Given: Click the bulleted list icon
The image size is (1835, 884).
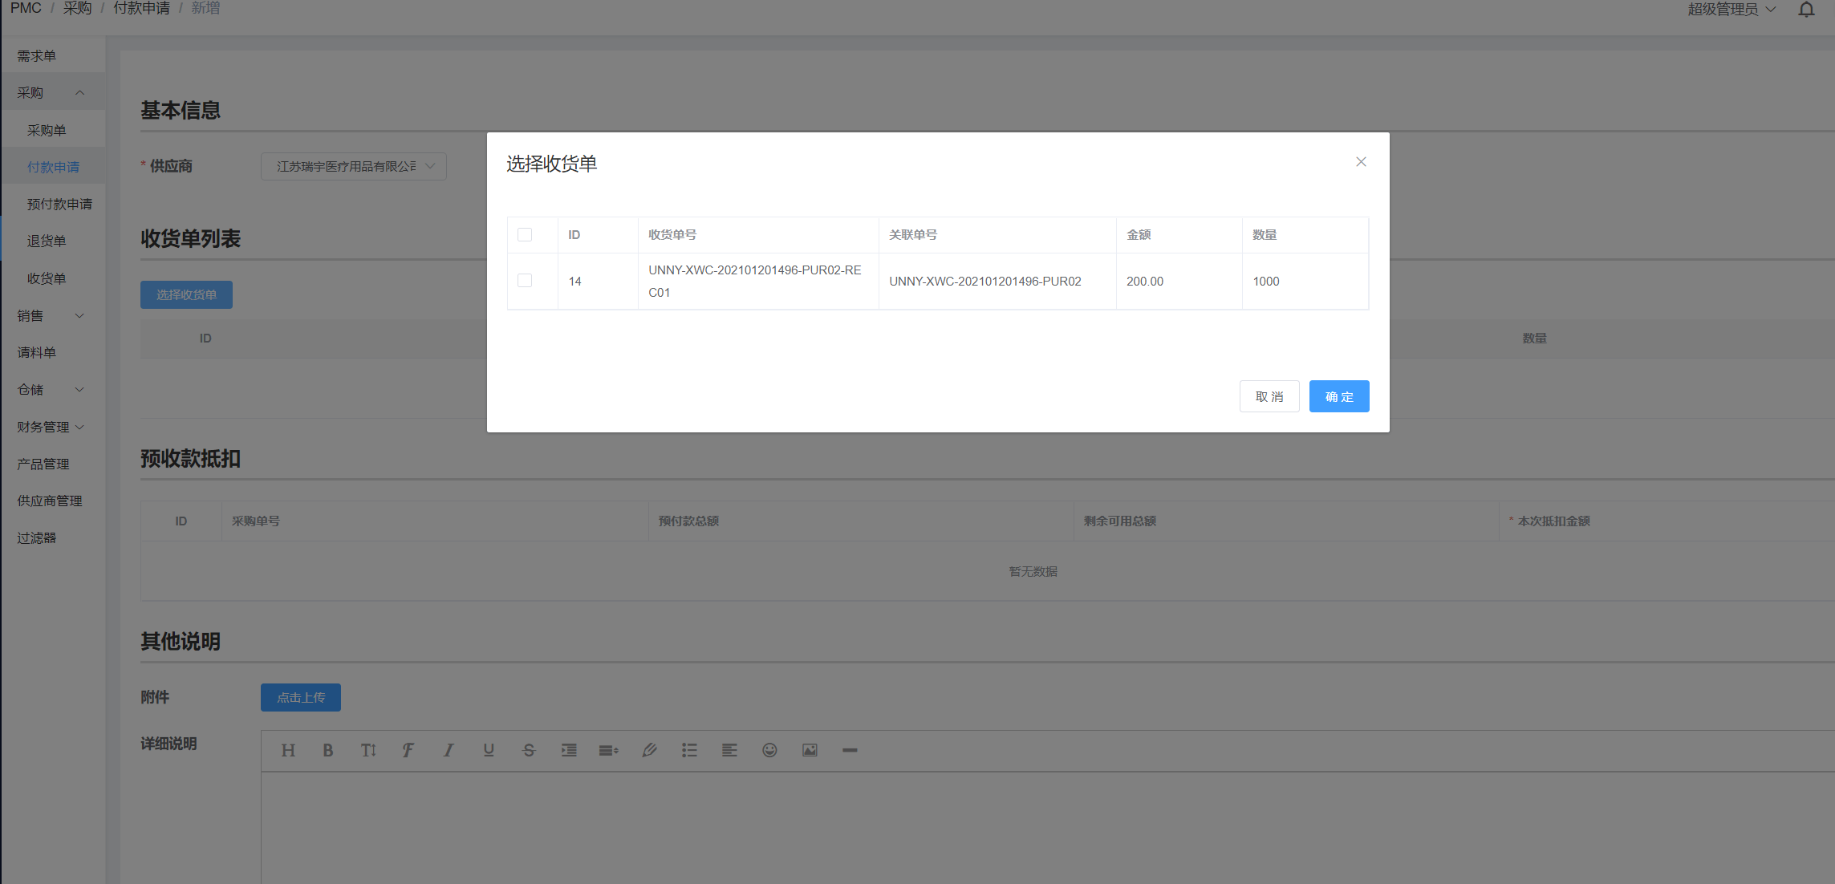Looking at the screenshot, I should [x=689, y=750].
